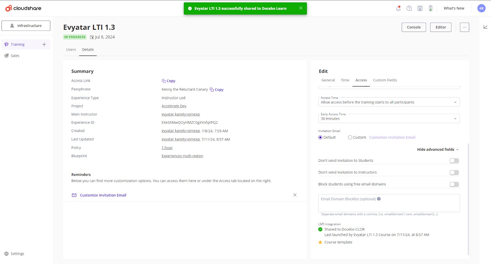This screenshot has width=491, height=264.
Task: Toggle Block students using free email domains
Action: pos(454,184)
